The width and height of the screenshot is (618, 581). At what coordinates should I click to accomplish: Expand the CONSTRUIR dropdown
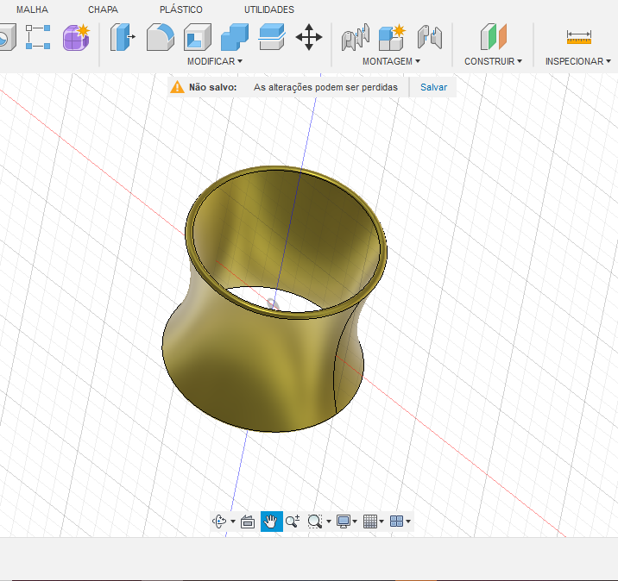point(493,61)
